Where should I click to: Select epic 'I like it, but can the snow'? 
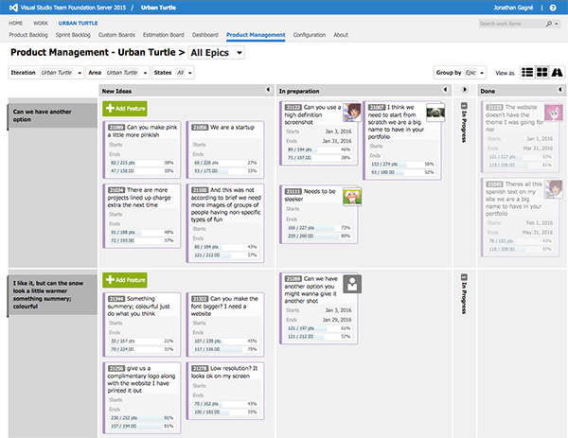(52, 294)
